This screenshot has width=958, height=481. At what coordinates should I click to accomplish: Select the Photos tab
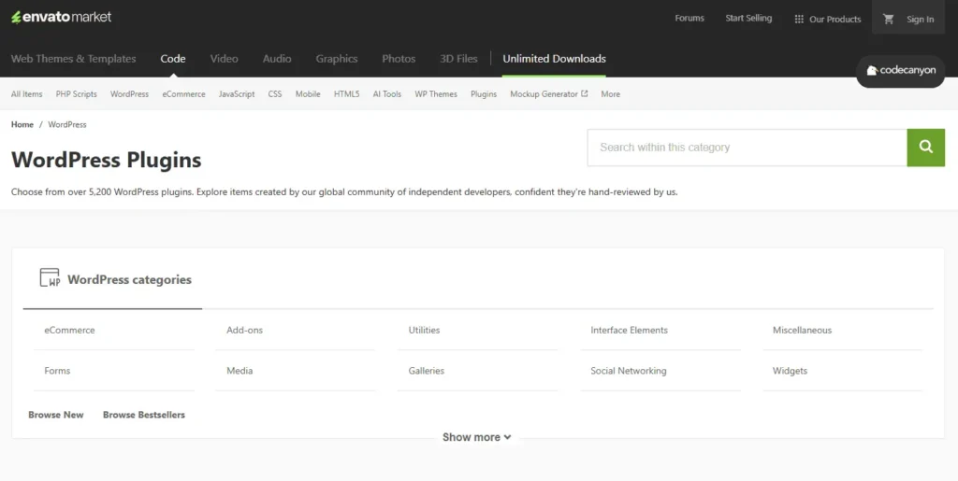399,59
